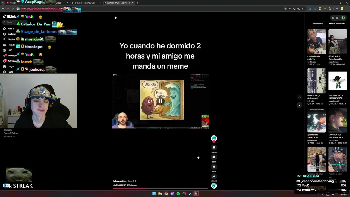The image size is (350, 197).
Task: Switch to the Podría interesarte tab
Action: pos(337,24)
